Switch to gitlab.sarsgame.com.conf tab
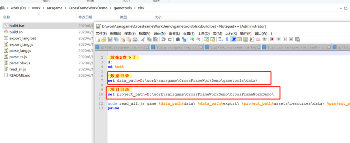The height and width of the screenshot is (143, 350). pyautogui.click(x=122, y=47)
